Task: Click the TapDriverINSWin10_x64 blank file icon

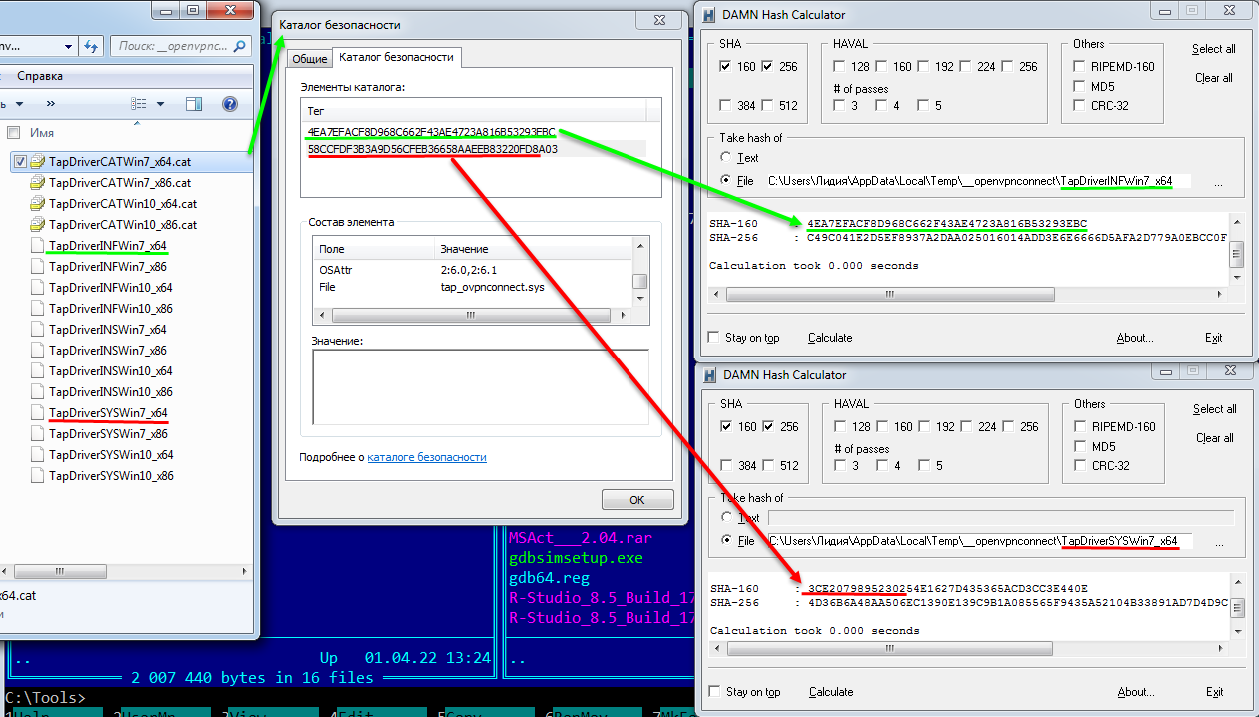Action: [38, 371]
